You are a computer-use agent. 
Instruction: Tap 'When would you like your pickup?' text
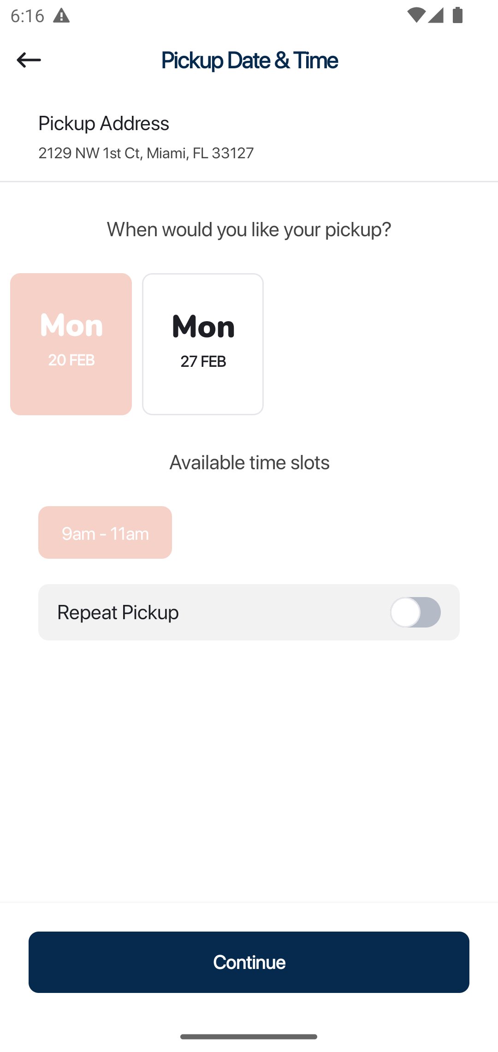pos(249,229)
